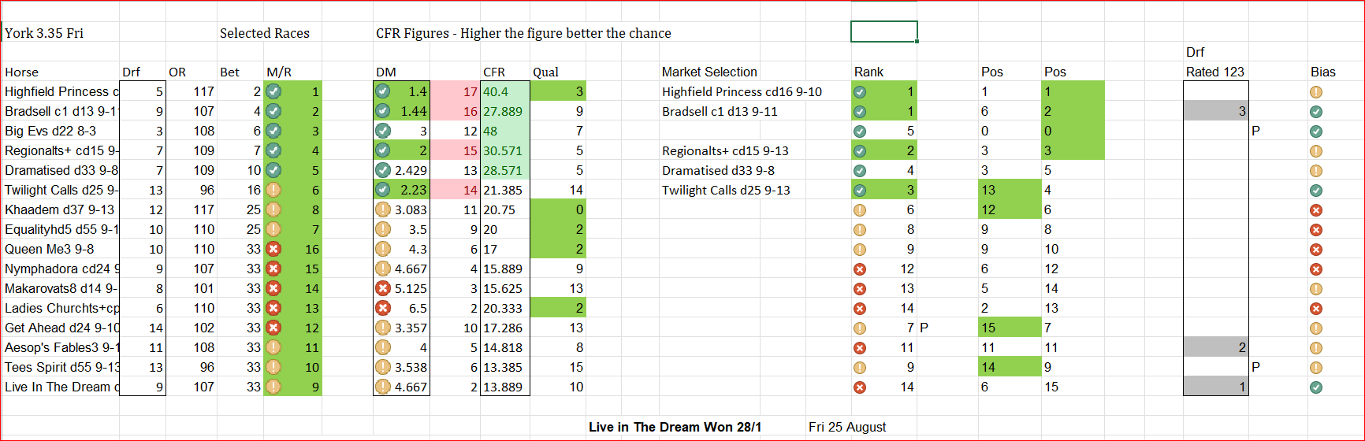Click red cross icon beside DM value 6.5
This screenshot has height=441, width=1365.
coord(383,308)
